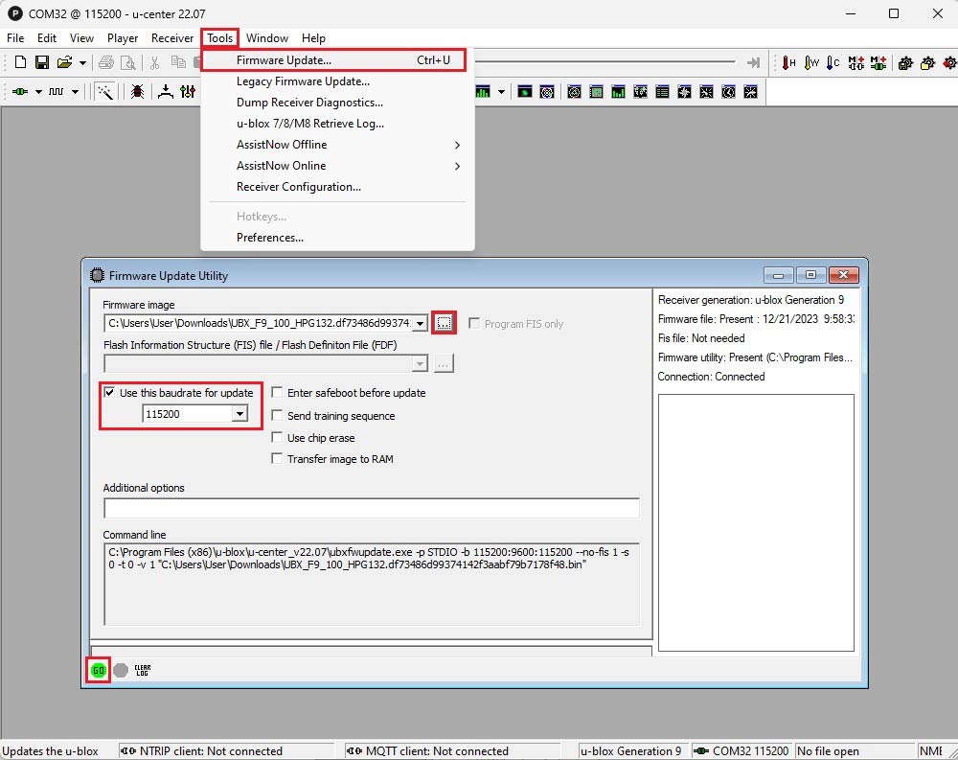Click the firmware image browse button
This screenshot has height=760, width=958.
coord(444,323)
